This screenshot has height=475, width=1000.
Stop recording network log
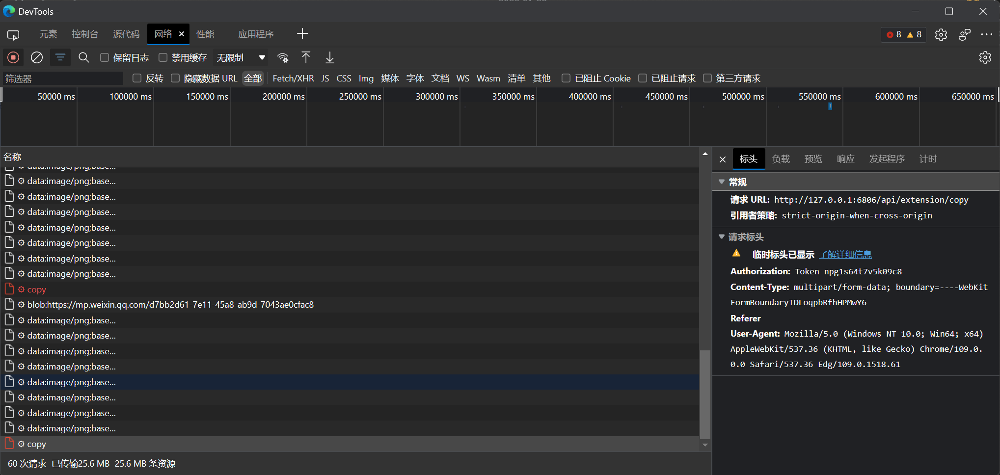pyautogui.click(x=13, y=57)
